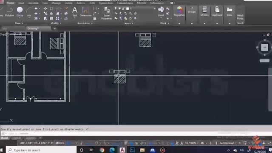Image resolution: width=272 pixels, height=153 pixels.
Task: Click the customization plus icon in status bar
Action: (x=211, y=143)
